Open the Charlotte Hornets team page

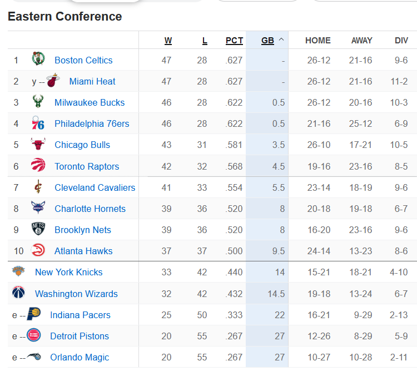click(x=90, y=209)
